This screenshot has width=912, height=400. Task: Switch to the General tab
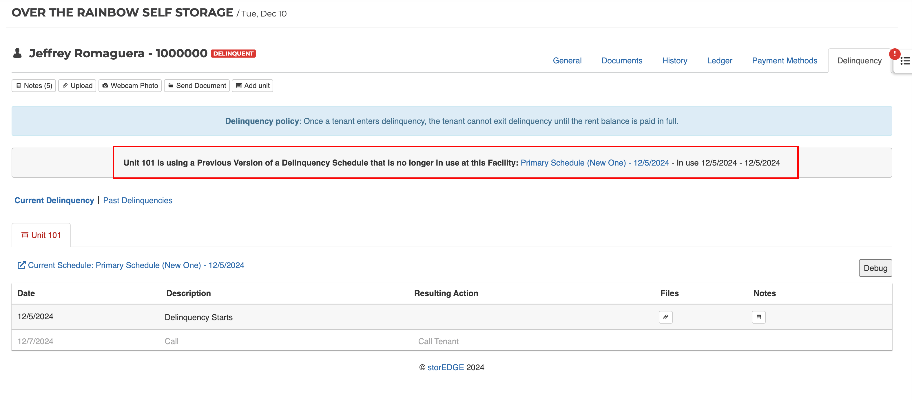(567, 61)
